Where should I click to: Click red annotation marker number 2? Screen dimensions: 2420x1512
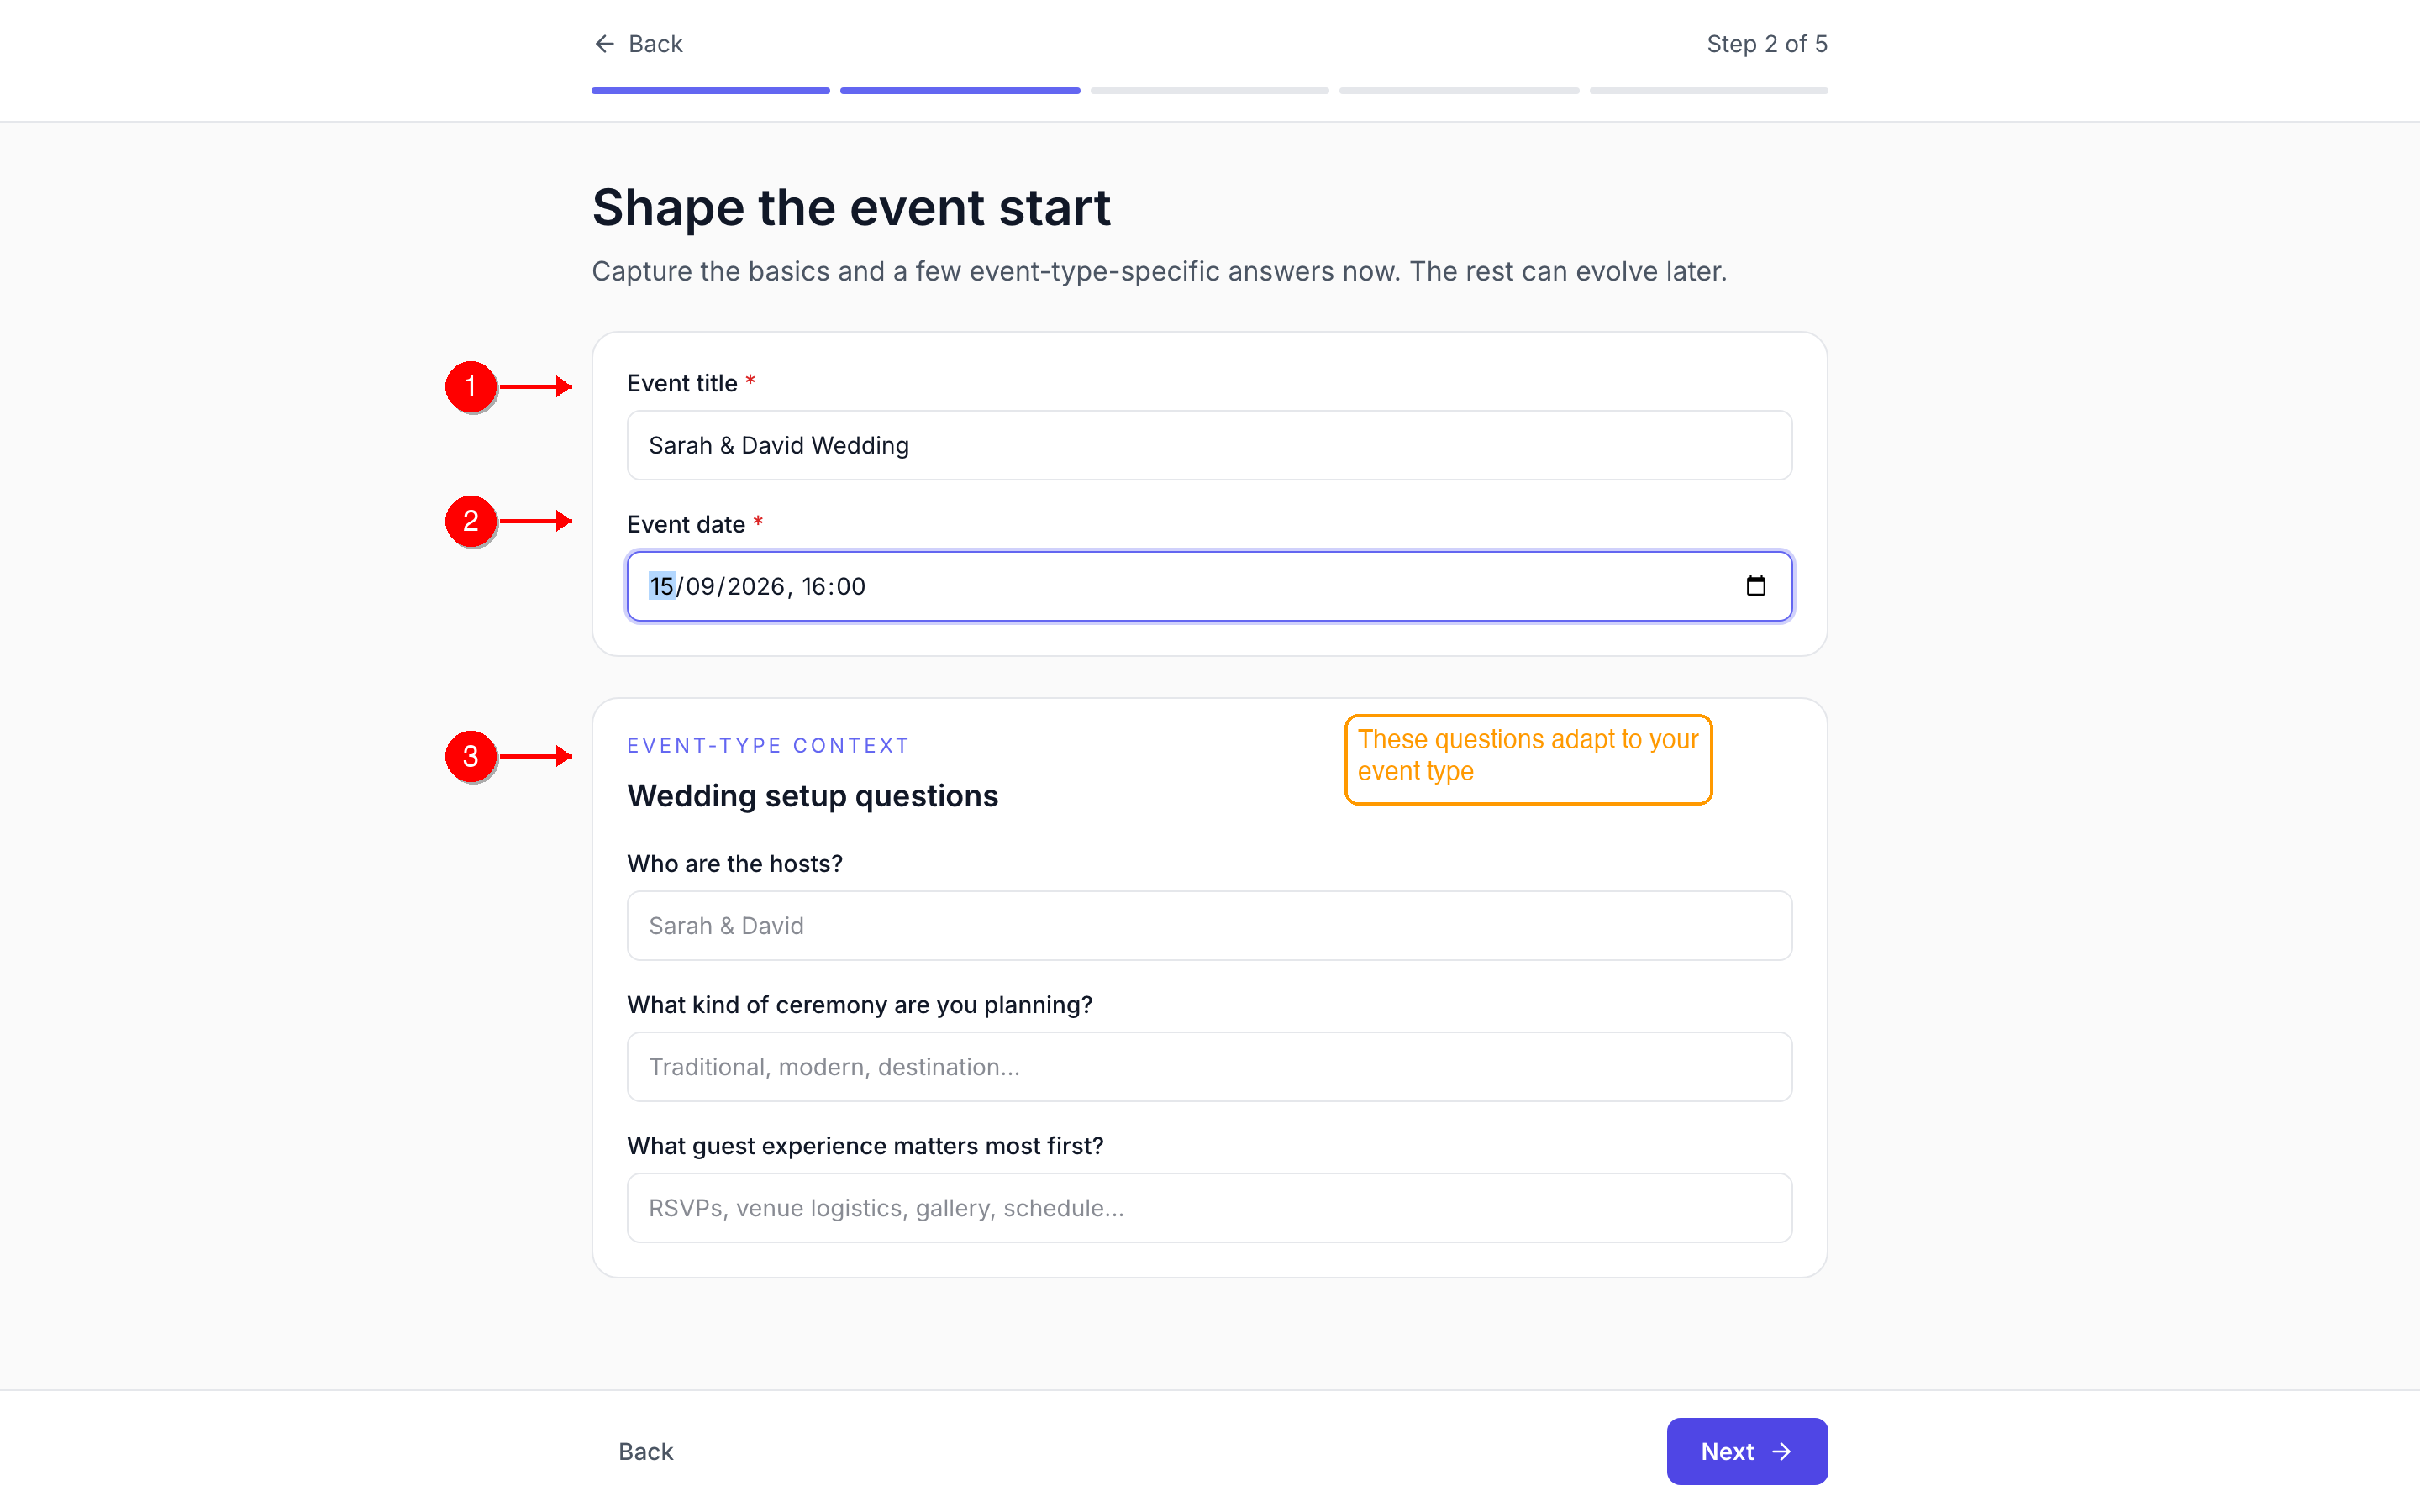(x=471, y=521)
